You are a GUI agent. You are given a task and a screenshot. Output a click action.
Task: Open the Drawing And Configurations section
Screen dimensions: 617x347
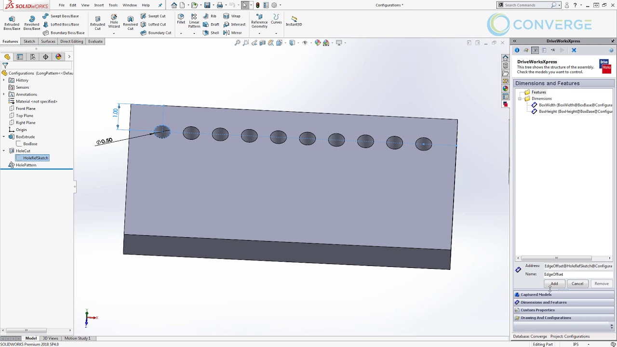(x=563, y=318)
